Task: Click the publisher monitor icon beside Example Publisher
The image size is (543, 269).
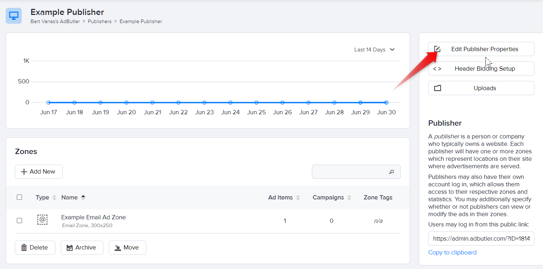Action: click(13, 16)
